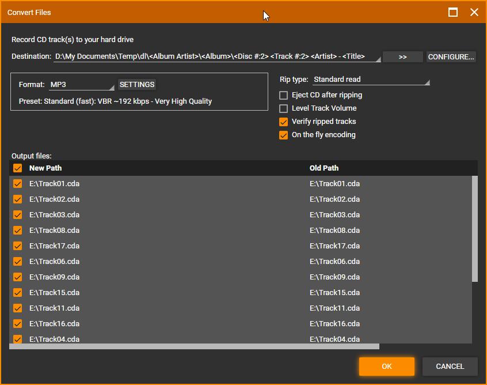Open the Format MP3 dropdown
This screenshot has width=487, height=385.
tap(81, 85)
